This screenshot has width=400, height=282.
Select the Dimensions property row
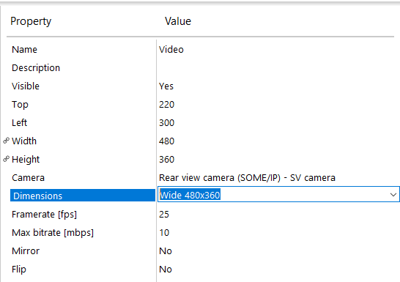tap(83, 196)
